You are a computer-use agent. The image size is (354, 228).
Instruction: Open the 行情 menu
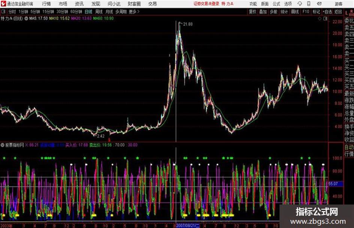[46, 4]
